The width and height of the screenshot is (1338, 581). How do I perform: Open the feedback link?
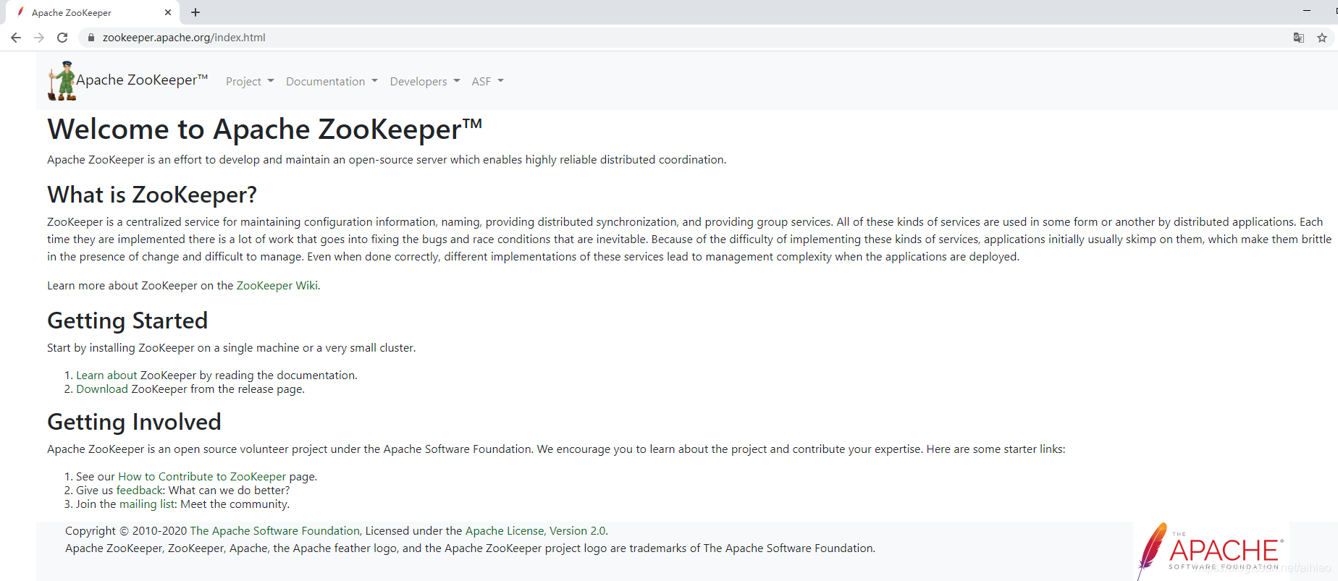pos(140,491)
